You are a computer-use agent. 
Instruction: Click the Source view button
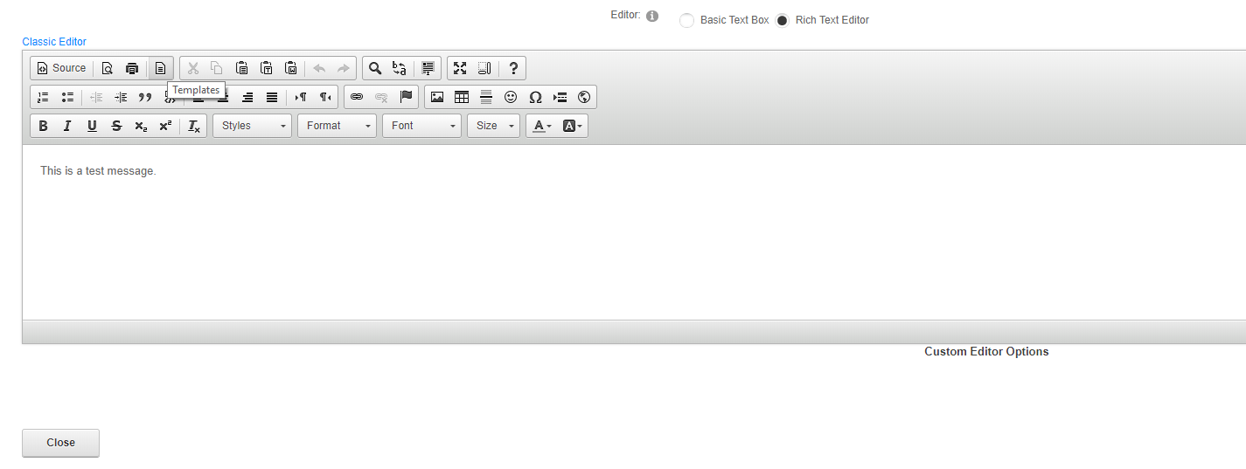pos(61,68)
